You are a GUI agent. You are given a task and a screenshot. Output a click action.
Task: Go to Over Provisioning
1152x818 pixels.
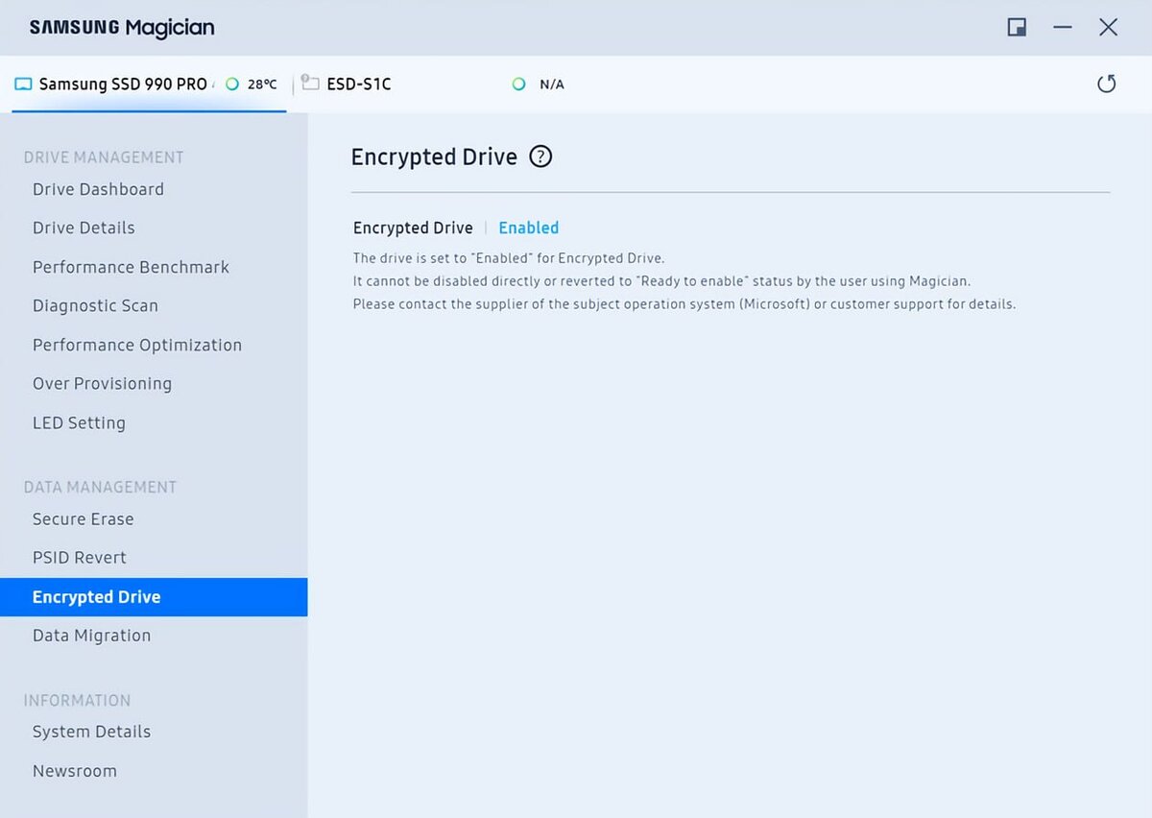tap(102, 383)
